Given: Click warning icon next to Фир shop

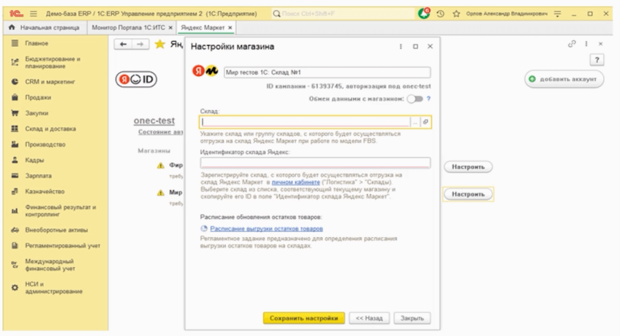Looking at the screenshot, I should coord(161,166).
